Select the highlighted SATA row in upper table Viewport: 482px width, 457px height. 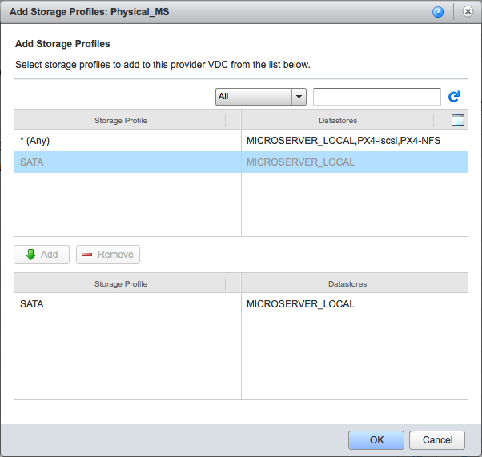(x=241, y=162)
